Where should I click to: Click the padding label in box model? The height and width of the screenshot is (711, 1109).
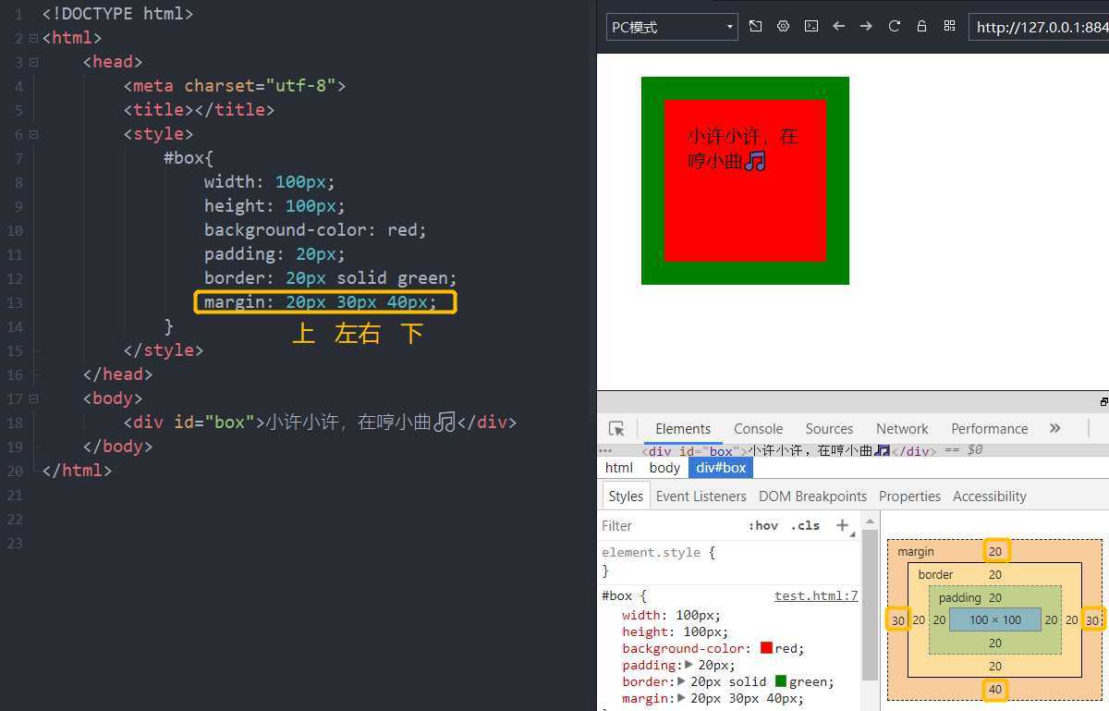[x=960, y=597]
